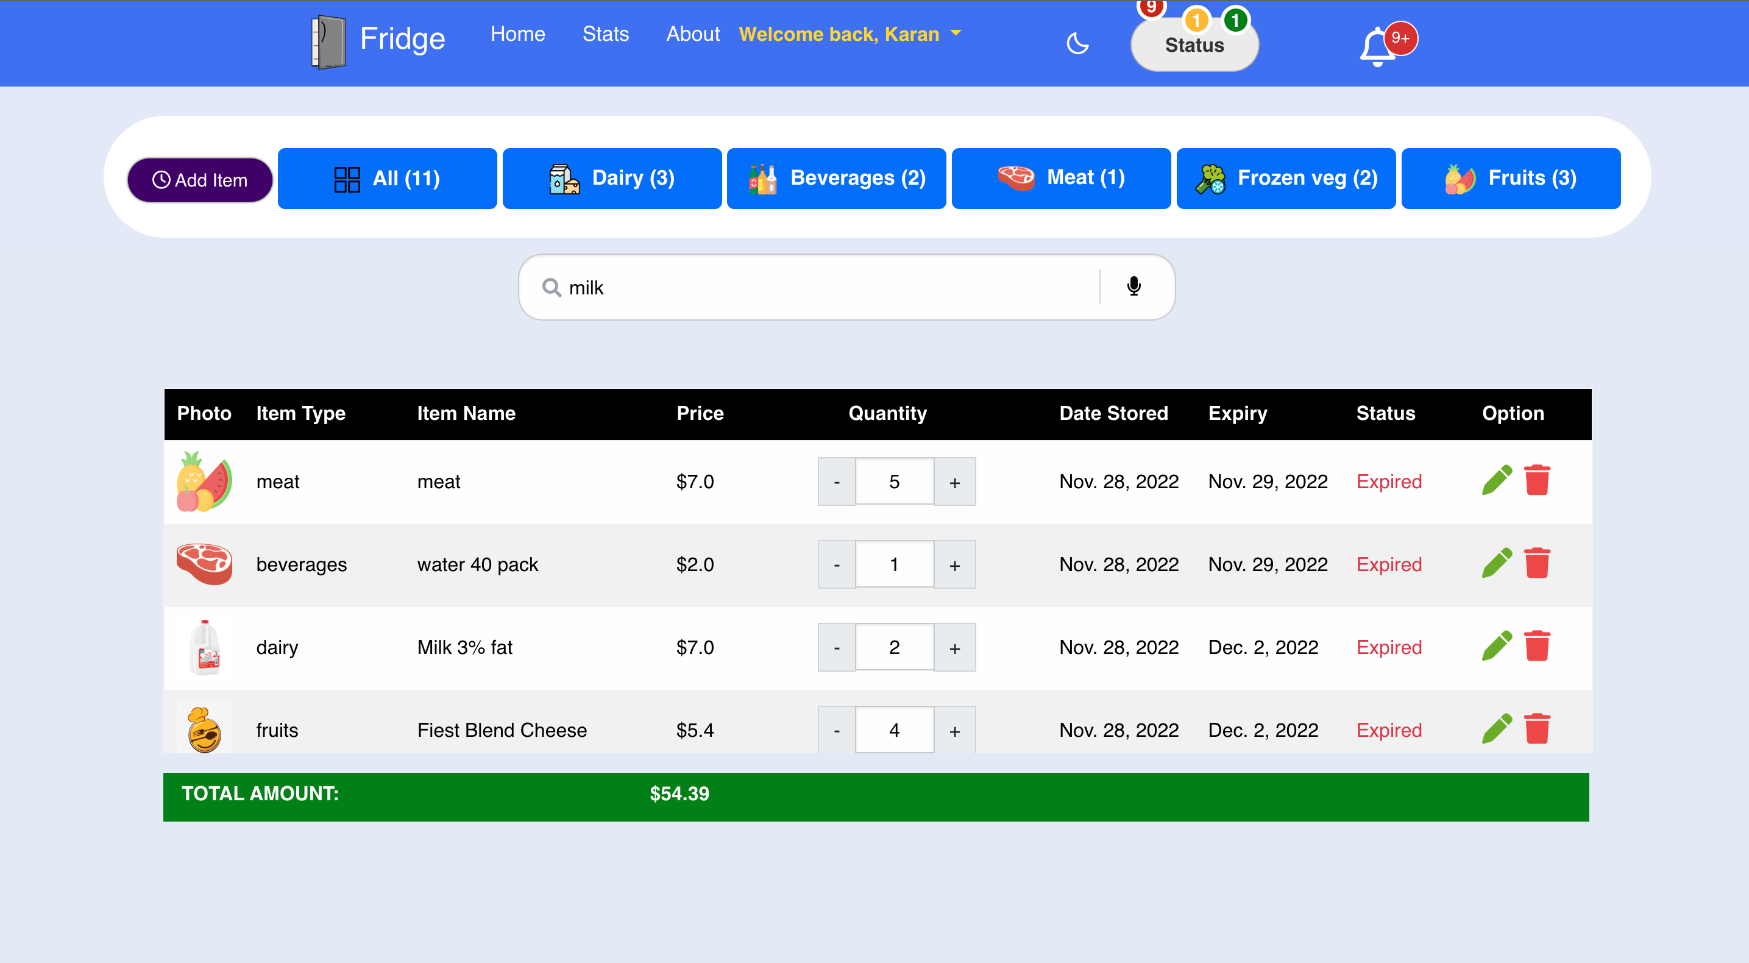This screenshot has height=963, width=1749.
Task: Delete the meat item with trash icon
Action: (1536, 480)
